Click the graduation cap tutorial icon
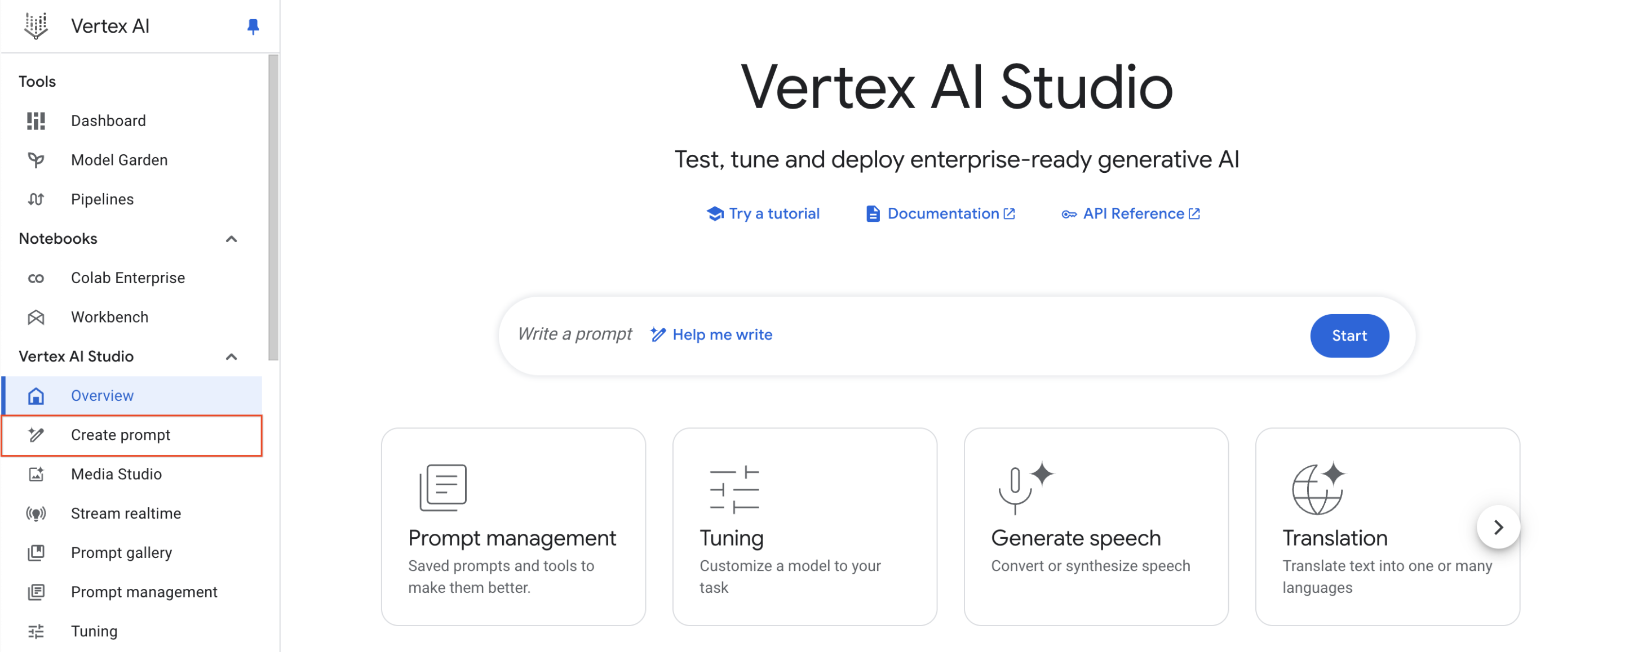The image size is (1629, 652). tap(715, 214)
